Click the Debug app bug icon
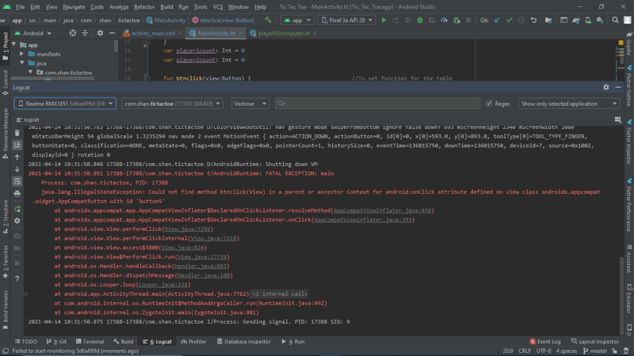The height and width of the screenshot is (356, 634). 420,20
